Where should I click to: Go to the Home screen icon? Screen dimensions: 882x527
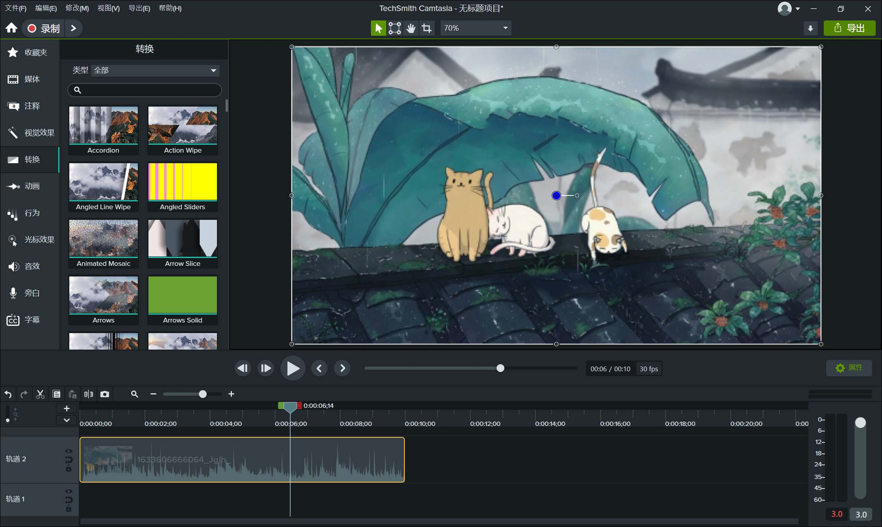coord(11,28)
